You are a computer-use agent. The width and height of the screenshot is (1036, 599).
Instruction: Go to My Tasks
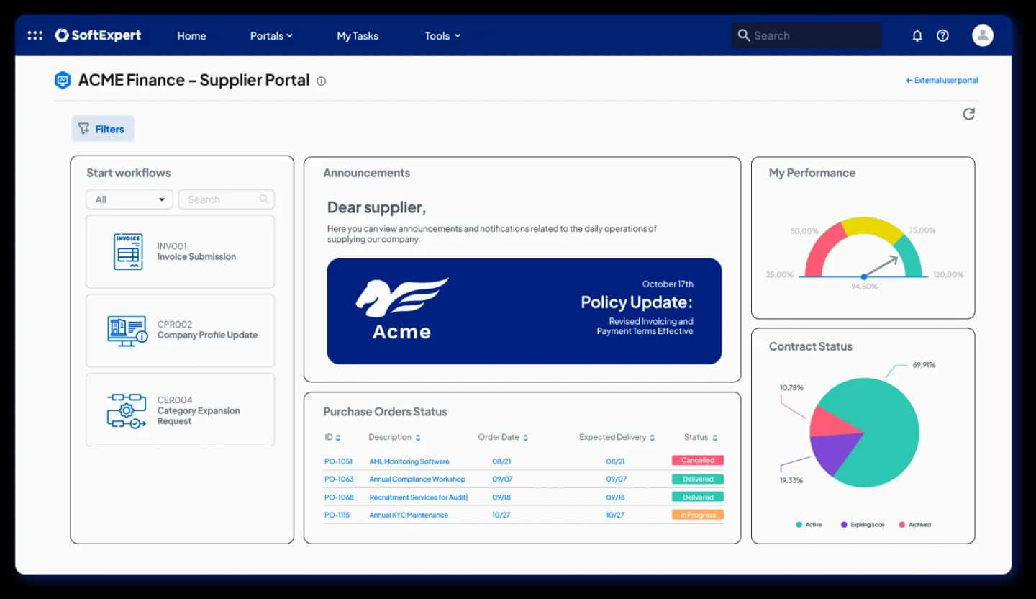[358, 35]
